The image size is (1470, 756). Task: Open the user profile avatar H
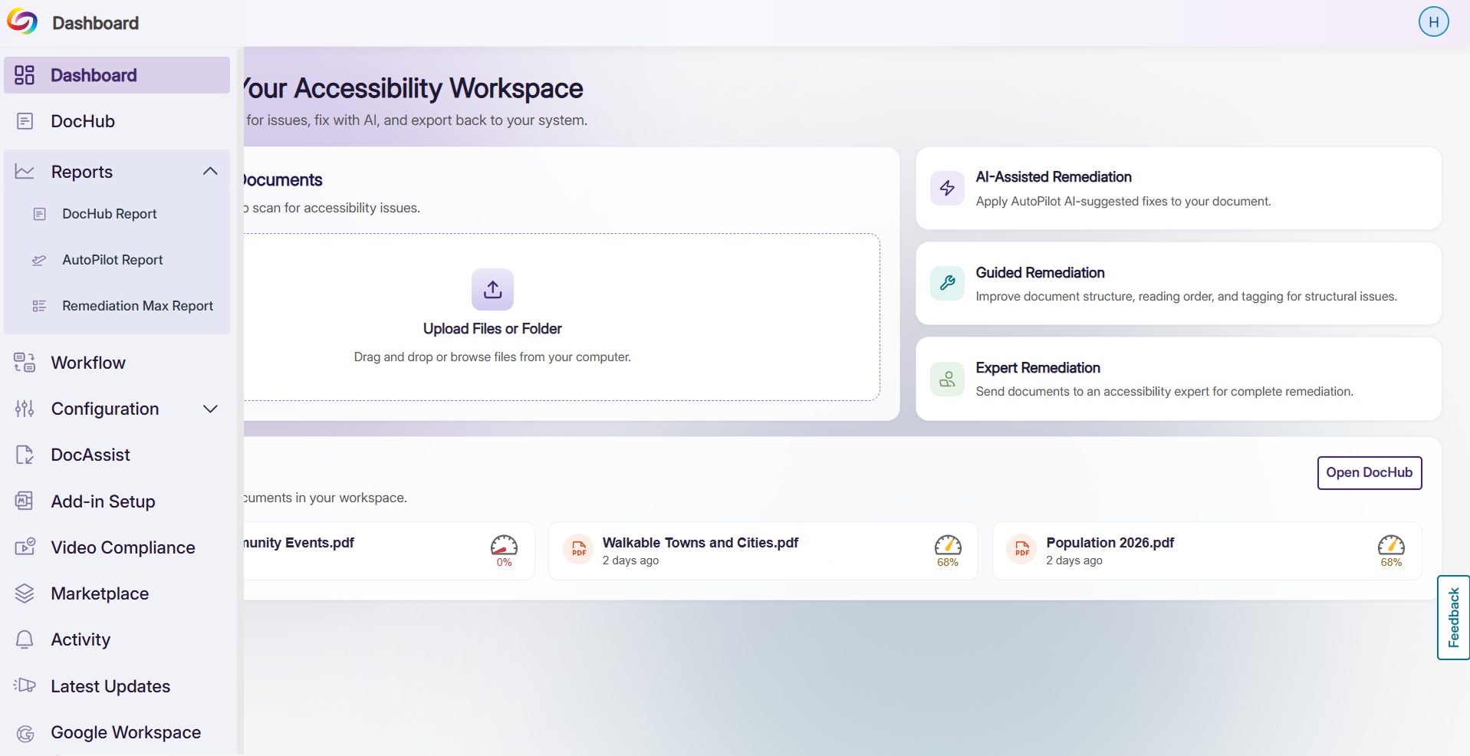point(1433,21)
